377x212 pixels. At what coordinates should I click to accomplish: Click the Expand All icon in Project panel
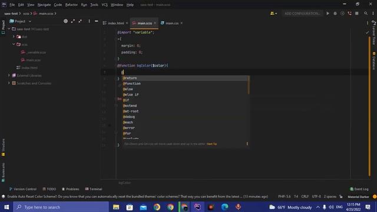[x=73, y=21]
